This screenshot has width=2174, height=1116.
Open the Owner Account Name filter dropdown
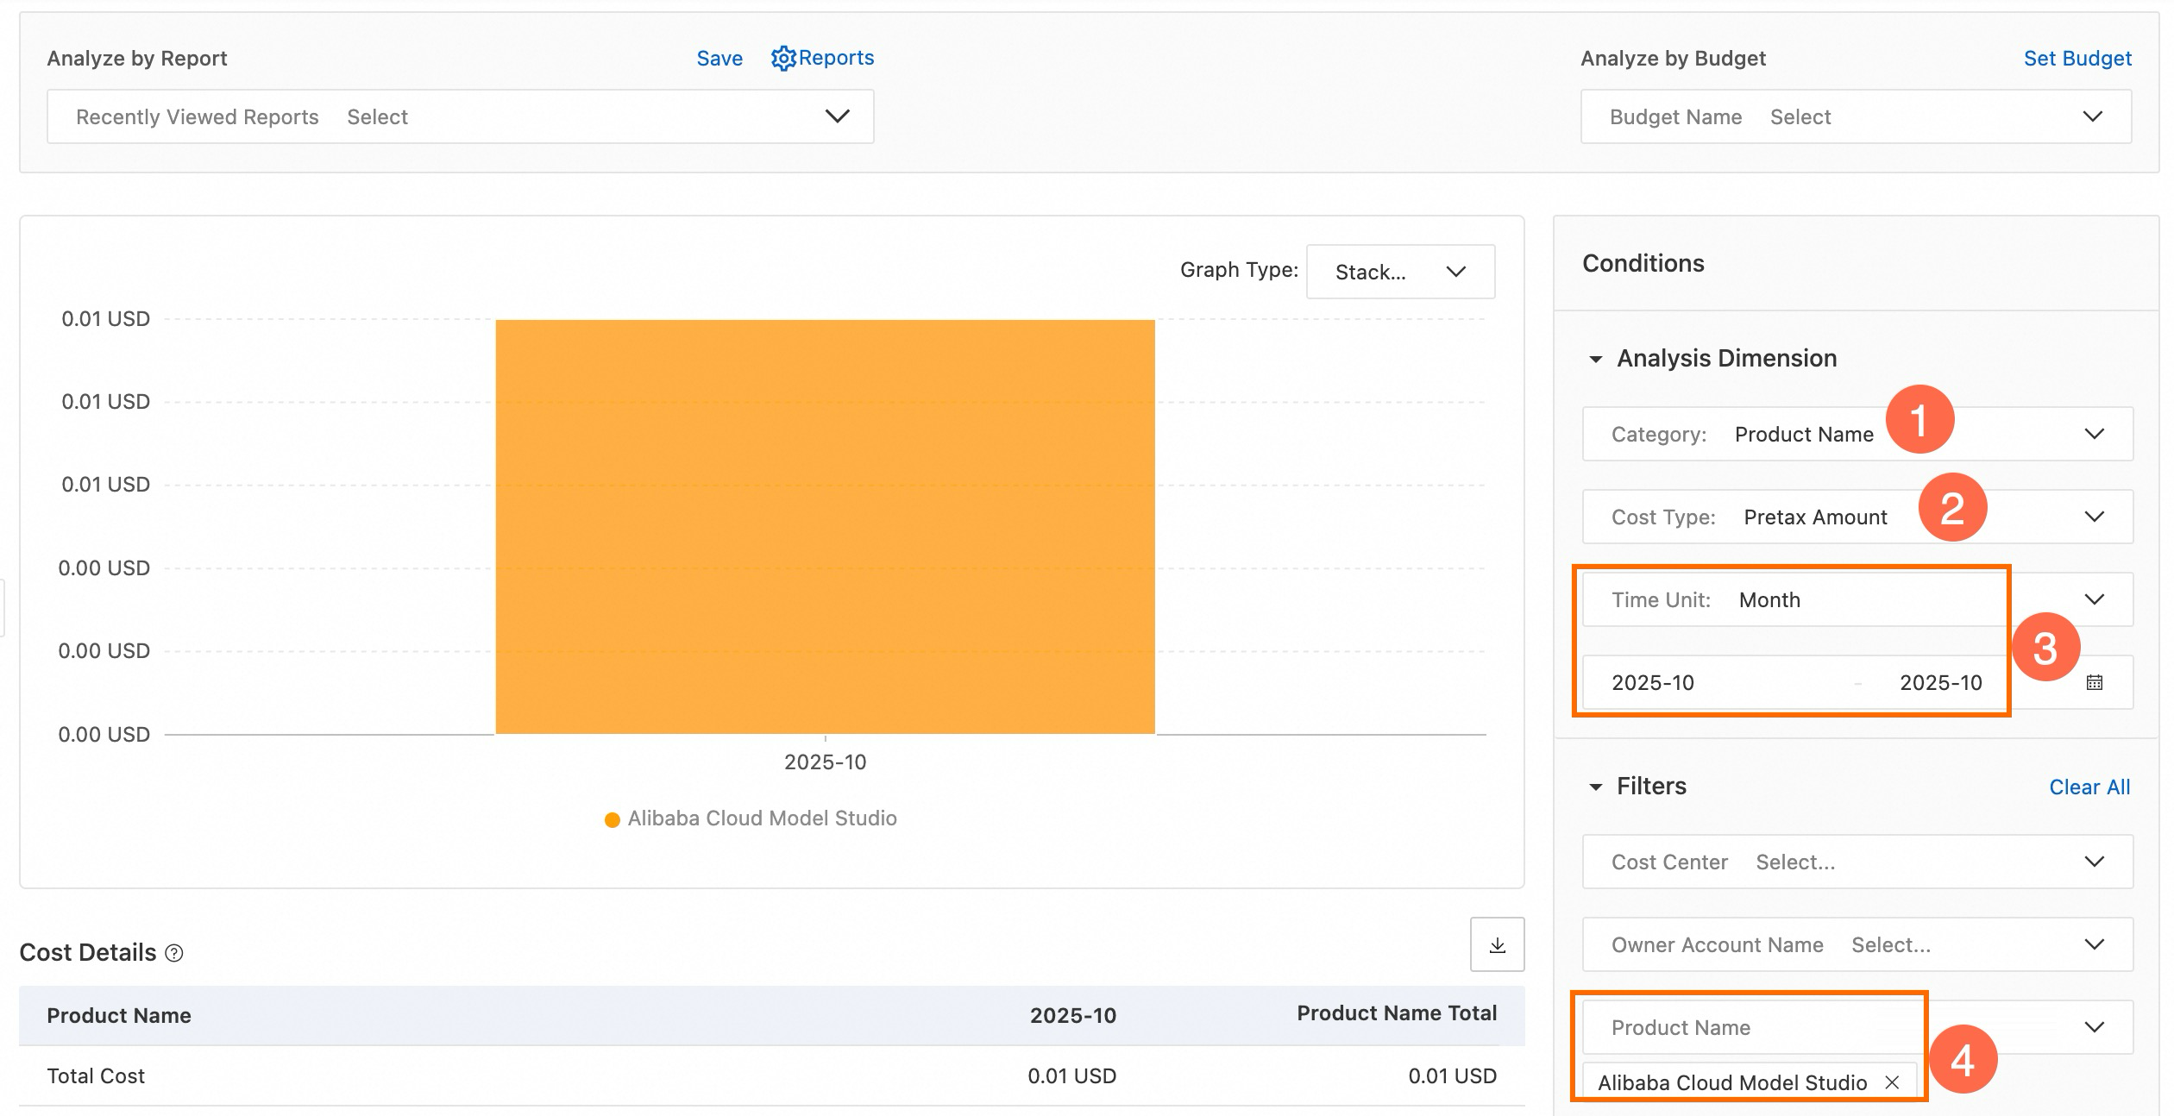click(x=1857, y=944)
